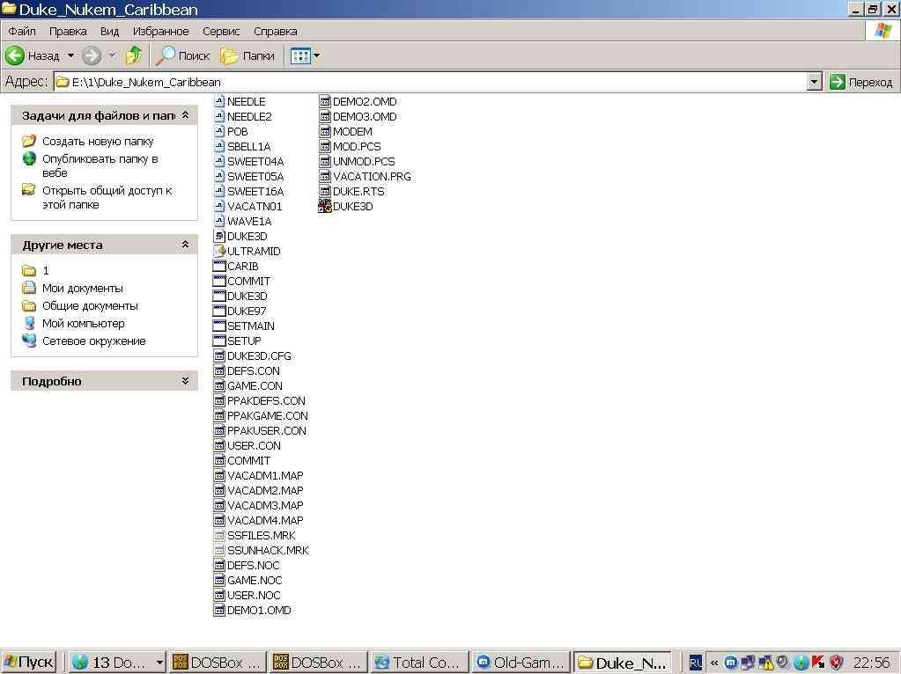Select the NEEDLE sound file icon

point(219,101)
